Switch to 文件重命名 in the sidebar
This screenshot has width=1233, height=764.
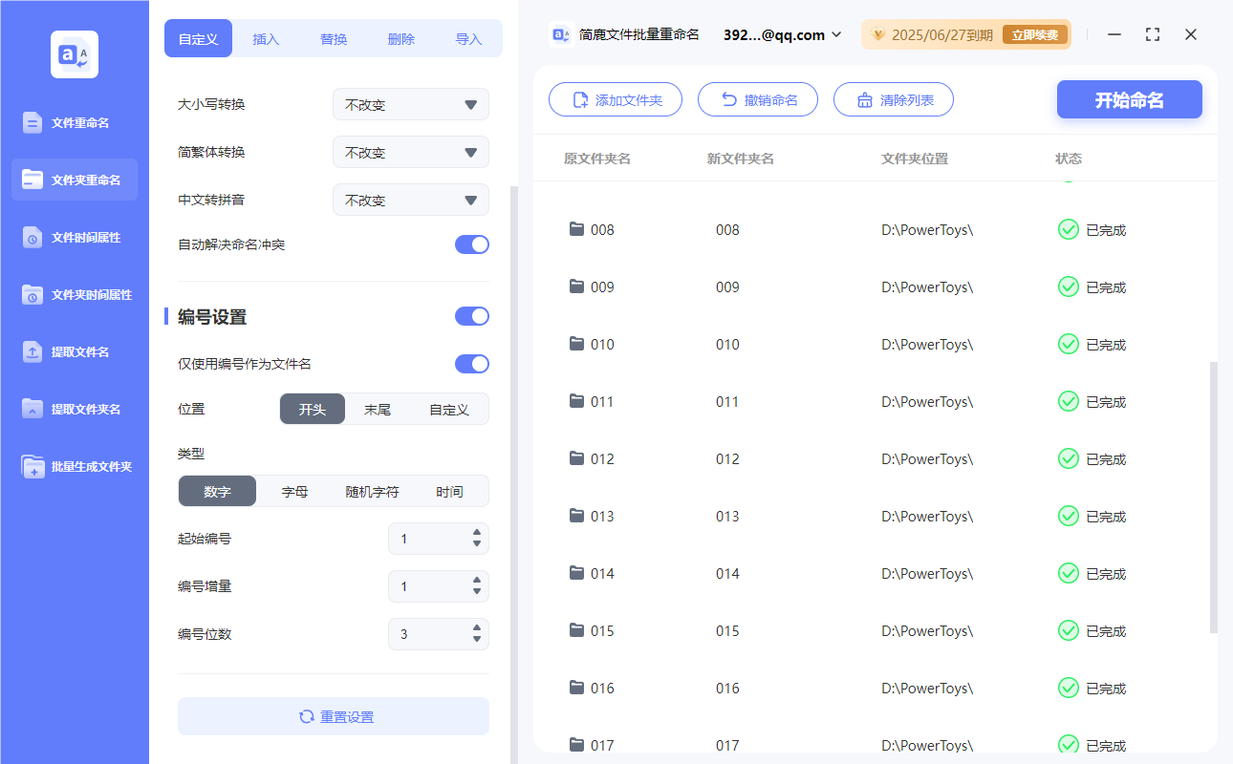coord(74,122)
